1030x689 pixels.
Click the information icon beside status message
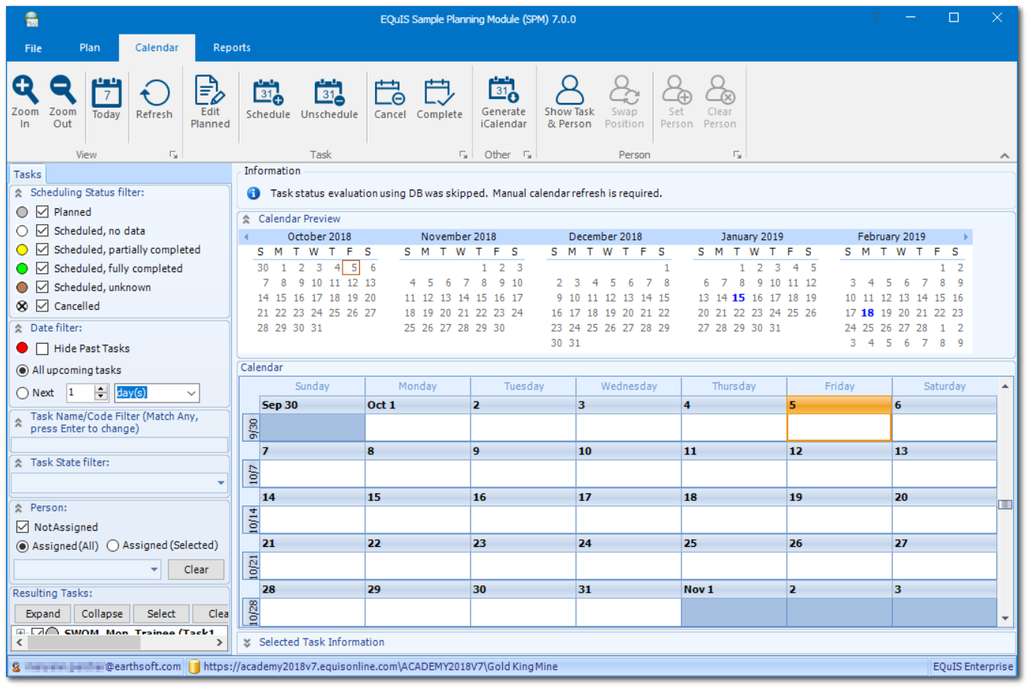(254, 193)
